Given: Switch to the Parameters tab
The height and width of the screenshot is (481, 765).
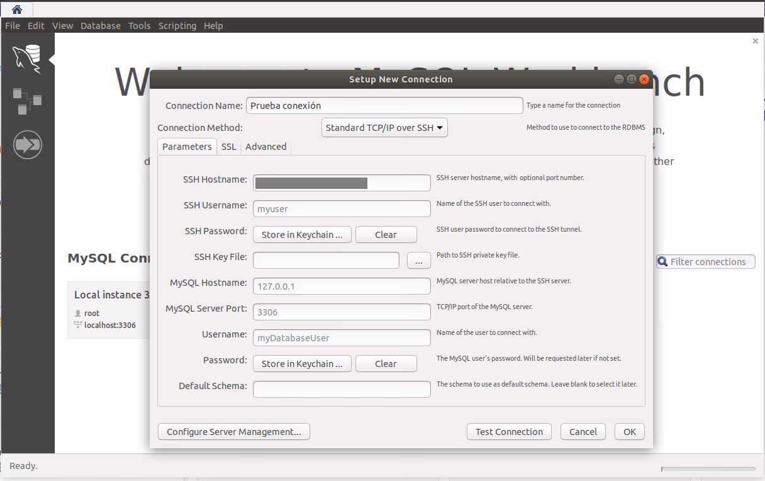Looking at the screenshot, I should tap(187, 147).
